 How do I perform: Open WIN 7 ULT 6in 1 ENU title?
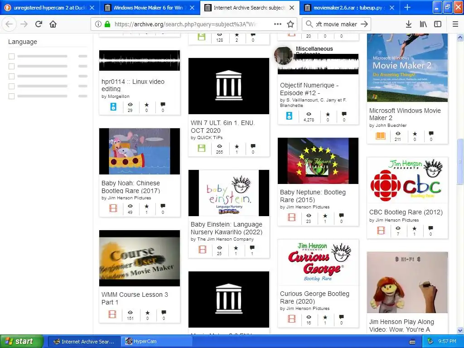223,127
